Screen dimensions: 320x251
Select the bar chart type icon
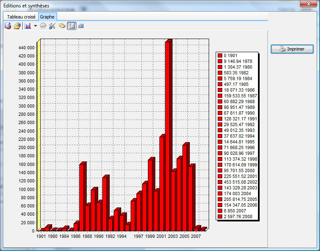pos(28,26)
